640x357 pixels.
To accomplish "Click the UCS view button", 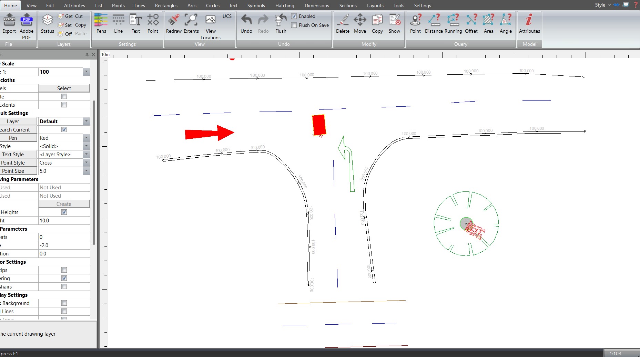I will coord(227,16).
